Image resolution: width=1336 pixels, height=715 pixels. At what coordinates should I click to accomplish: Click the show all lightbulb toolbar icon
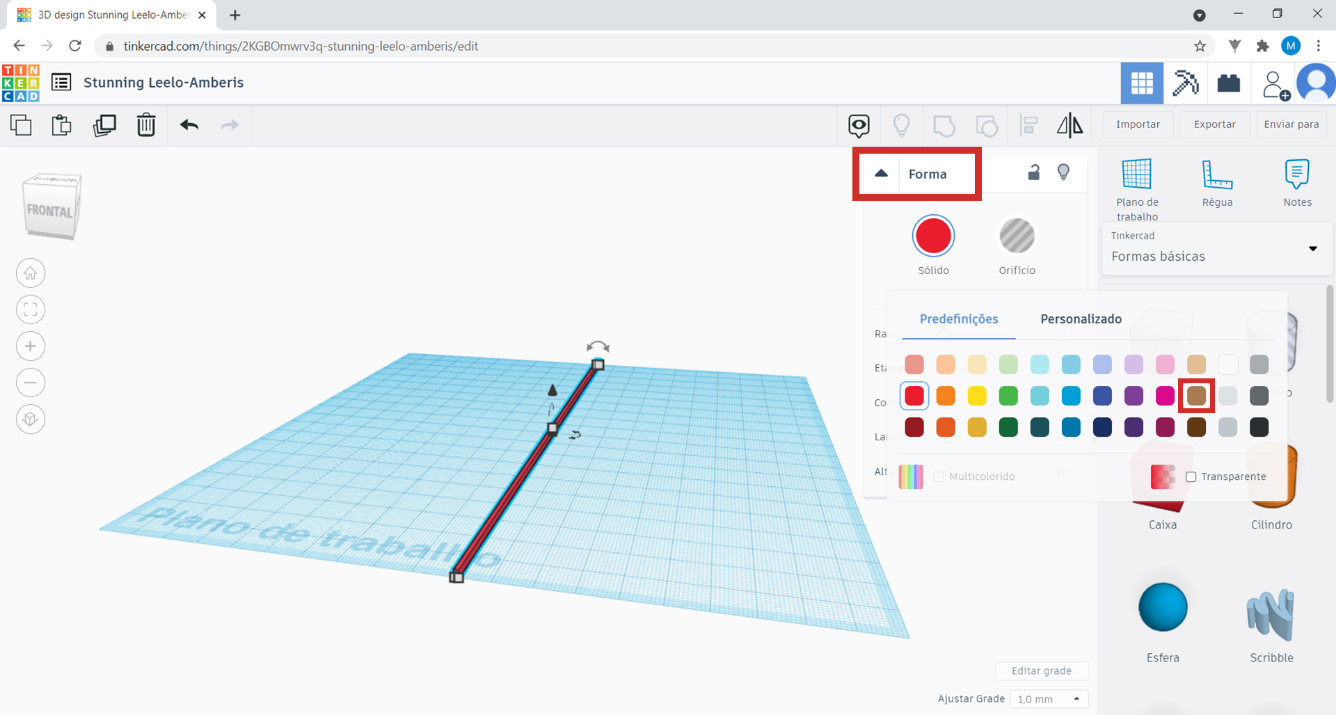(901, 125)
